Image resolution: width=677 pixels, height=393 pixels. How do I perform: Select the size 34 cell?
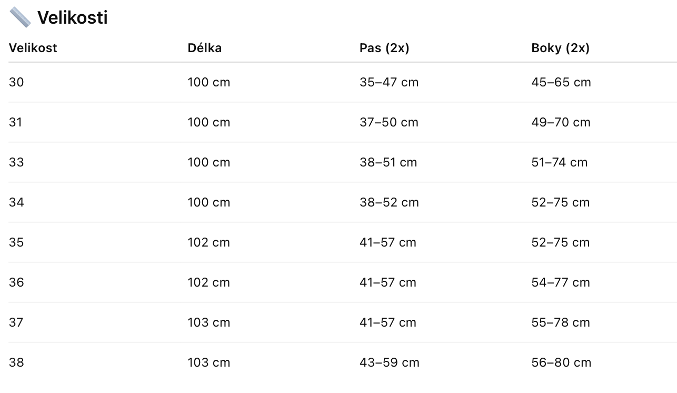coord(16,202)
